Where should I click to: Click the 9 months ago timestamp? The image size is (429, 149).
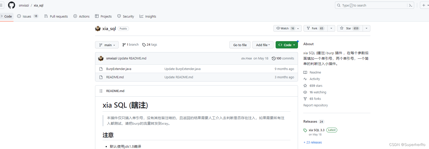[284, 69]
